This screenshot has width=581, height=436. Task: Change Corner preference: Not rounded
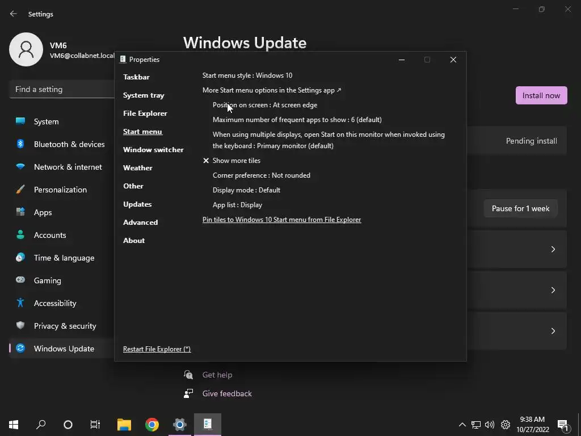(x=261, y=175)
